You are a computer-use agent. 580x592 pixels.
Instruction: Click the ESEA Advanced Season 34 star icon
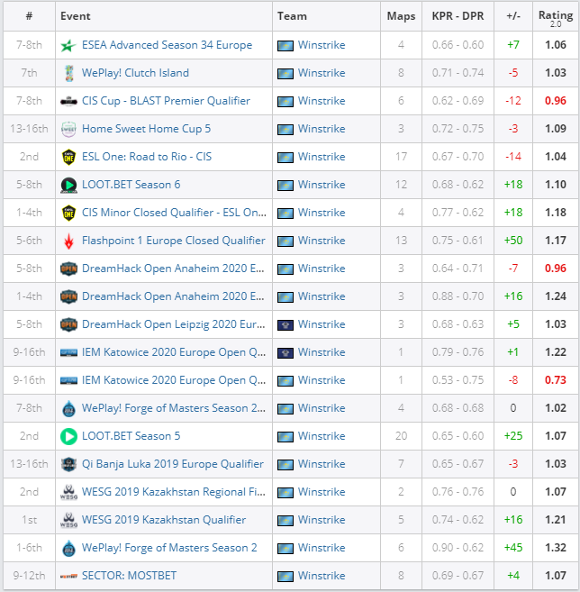(68, 46)
